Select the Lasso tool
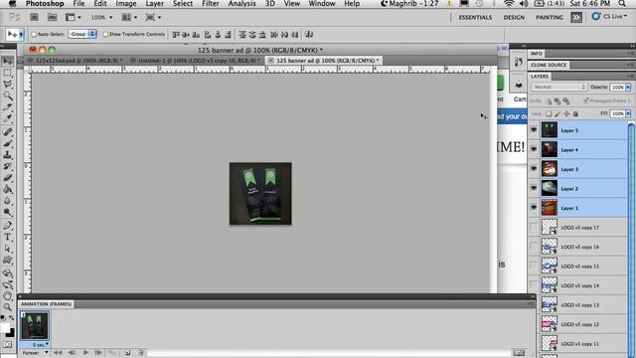Screen dimensions: 636x358 click(7, 84)
